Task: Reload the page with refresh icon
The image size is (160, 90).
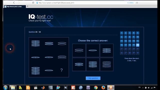Action: coord(33,3)
